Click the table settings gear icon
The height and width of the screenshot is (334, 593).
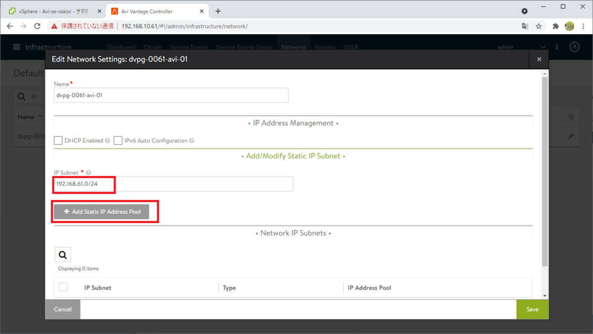click(571, 117)
